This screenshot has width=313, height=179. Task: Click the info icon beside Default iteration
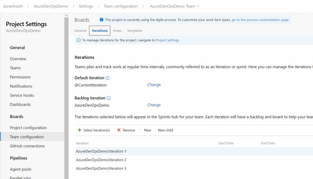108,78
